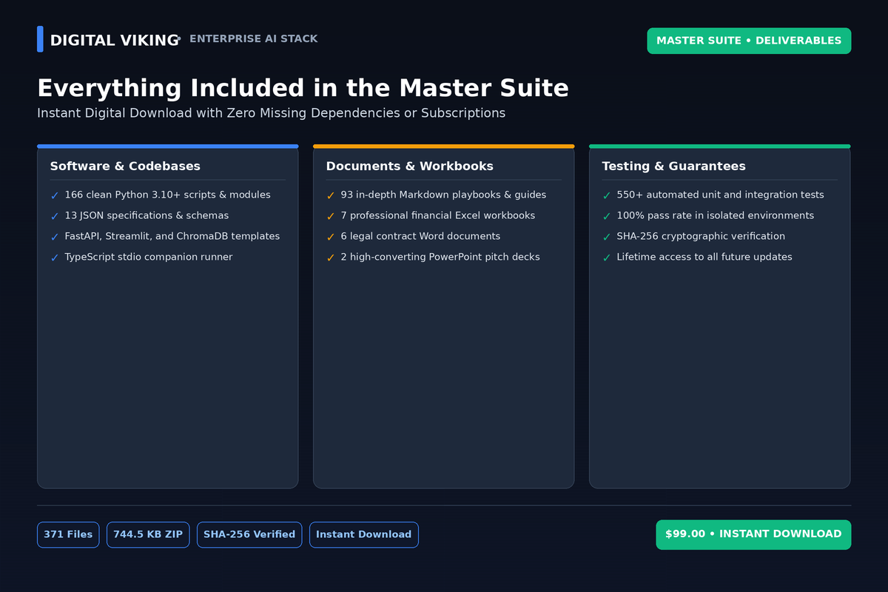Click checkmark beside 13 JSON specifications
This screenshot has width=888, height=592.
click(55, 216)
